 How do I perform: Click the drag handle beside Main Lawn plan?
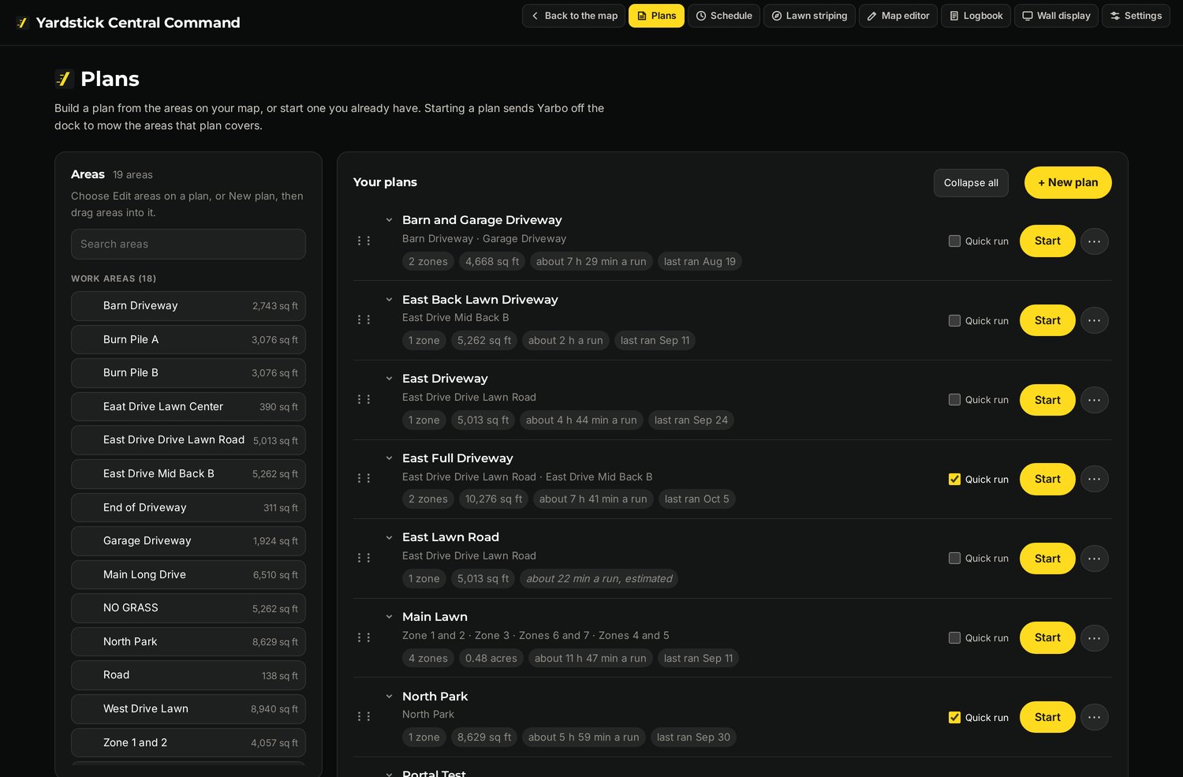tap(364, 637)
